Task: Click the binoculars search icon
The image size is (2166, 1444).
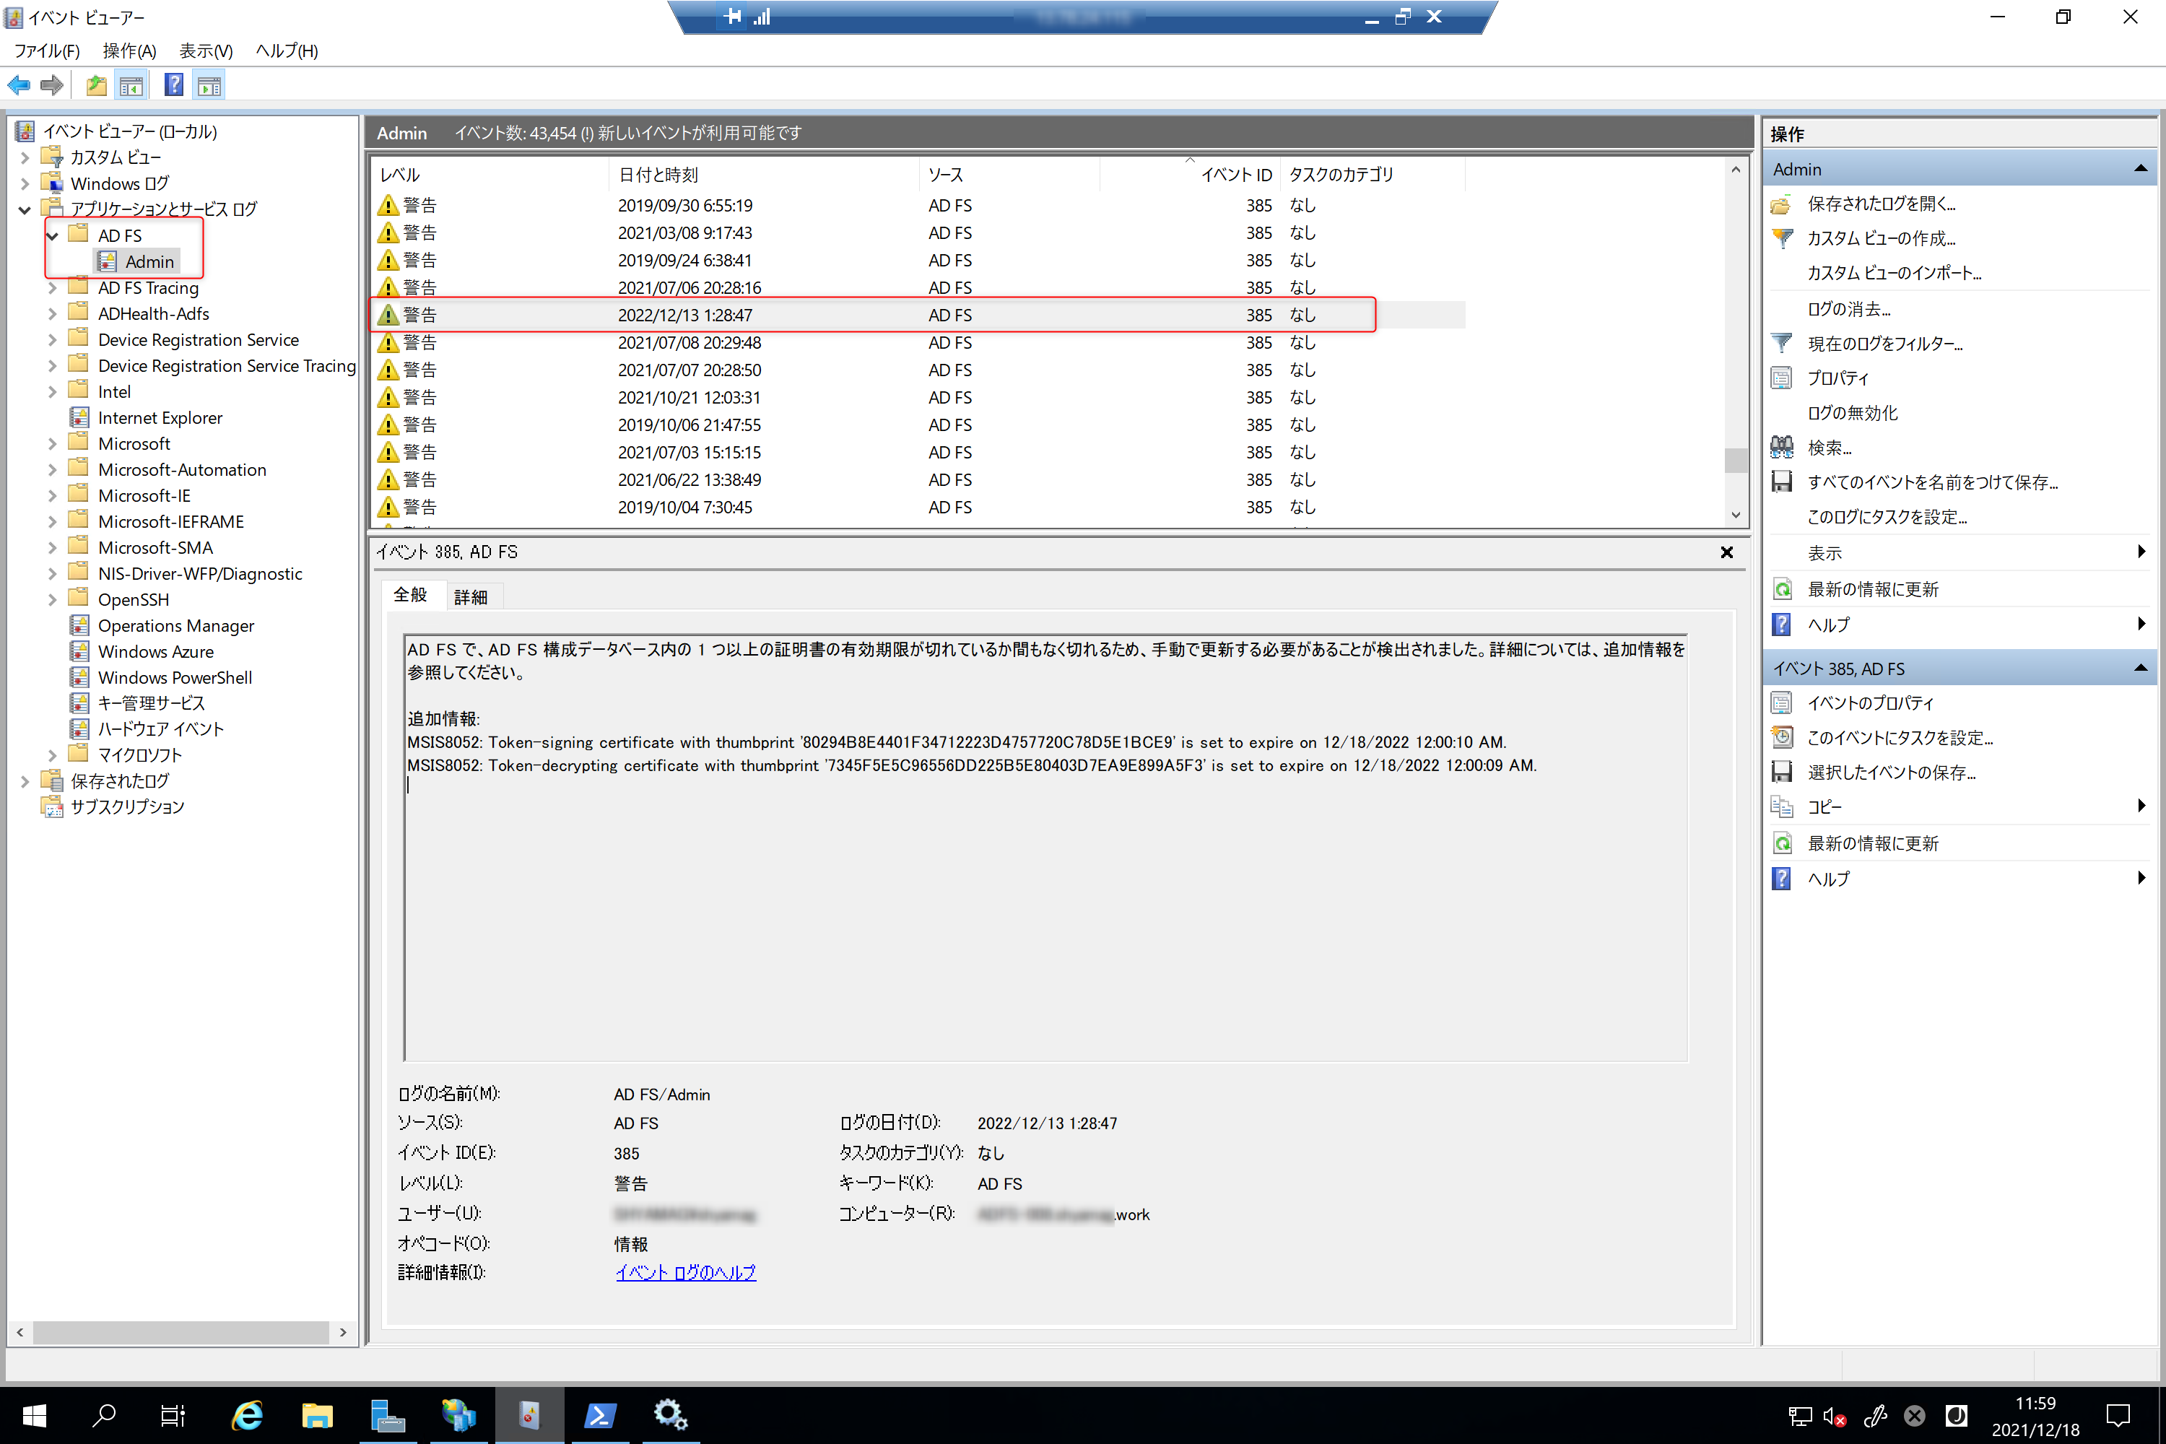Action: click(x=1781, y=448)
